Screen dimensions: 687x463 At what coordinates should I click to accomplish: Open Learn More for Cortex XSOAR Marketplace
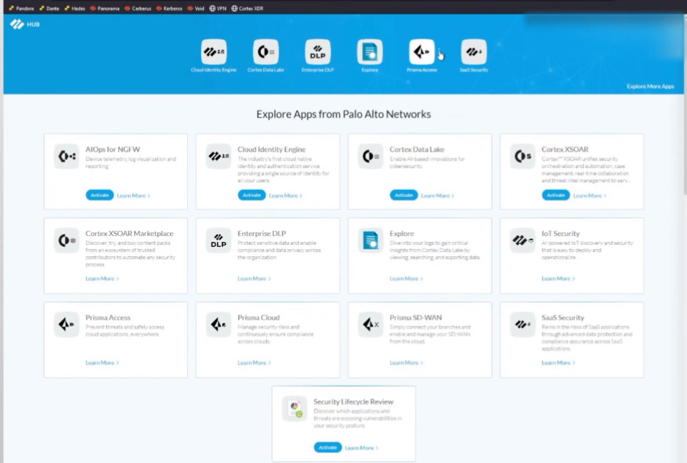[102, 278]
